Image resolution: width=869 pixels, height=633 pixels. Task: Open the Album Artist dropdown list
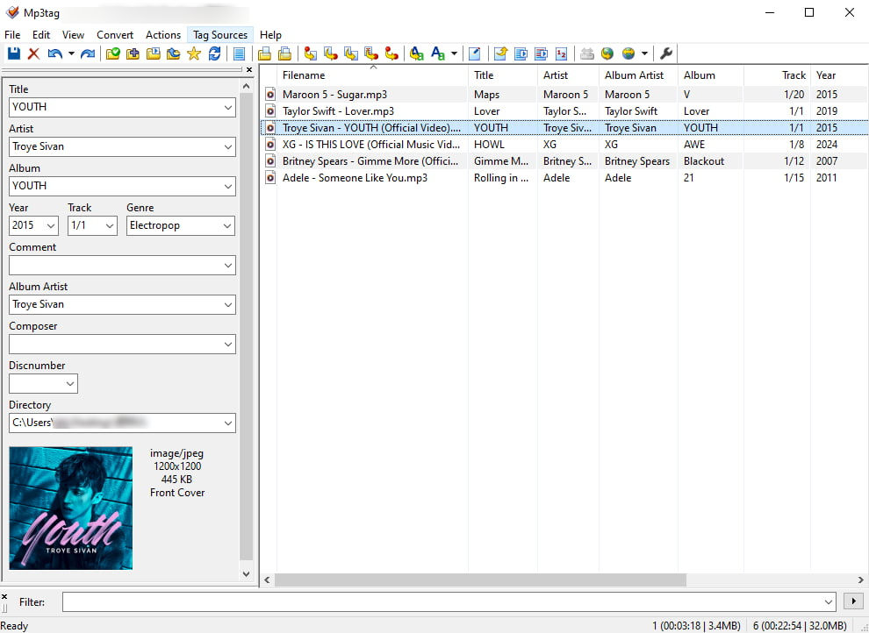click(x=227, y=304)
